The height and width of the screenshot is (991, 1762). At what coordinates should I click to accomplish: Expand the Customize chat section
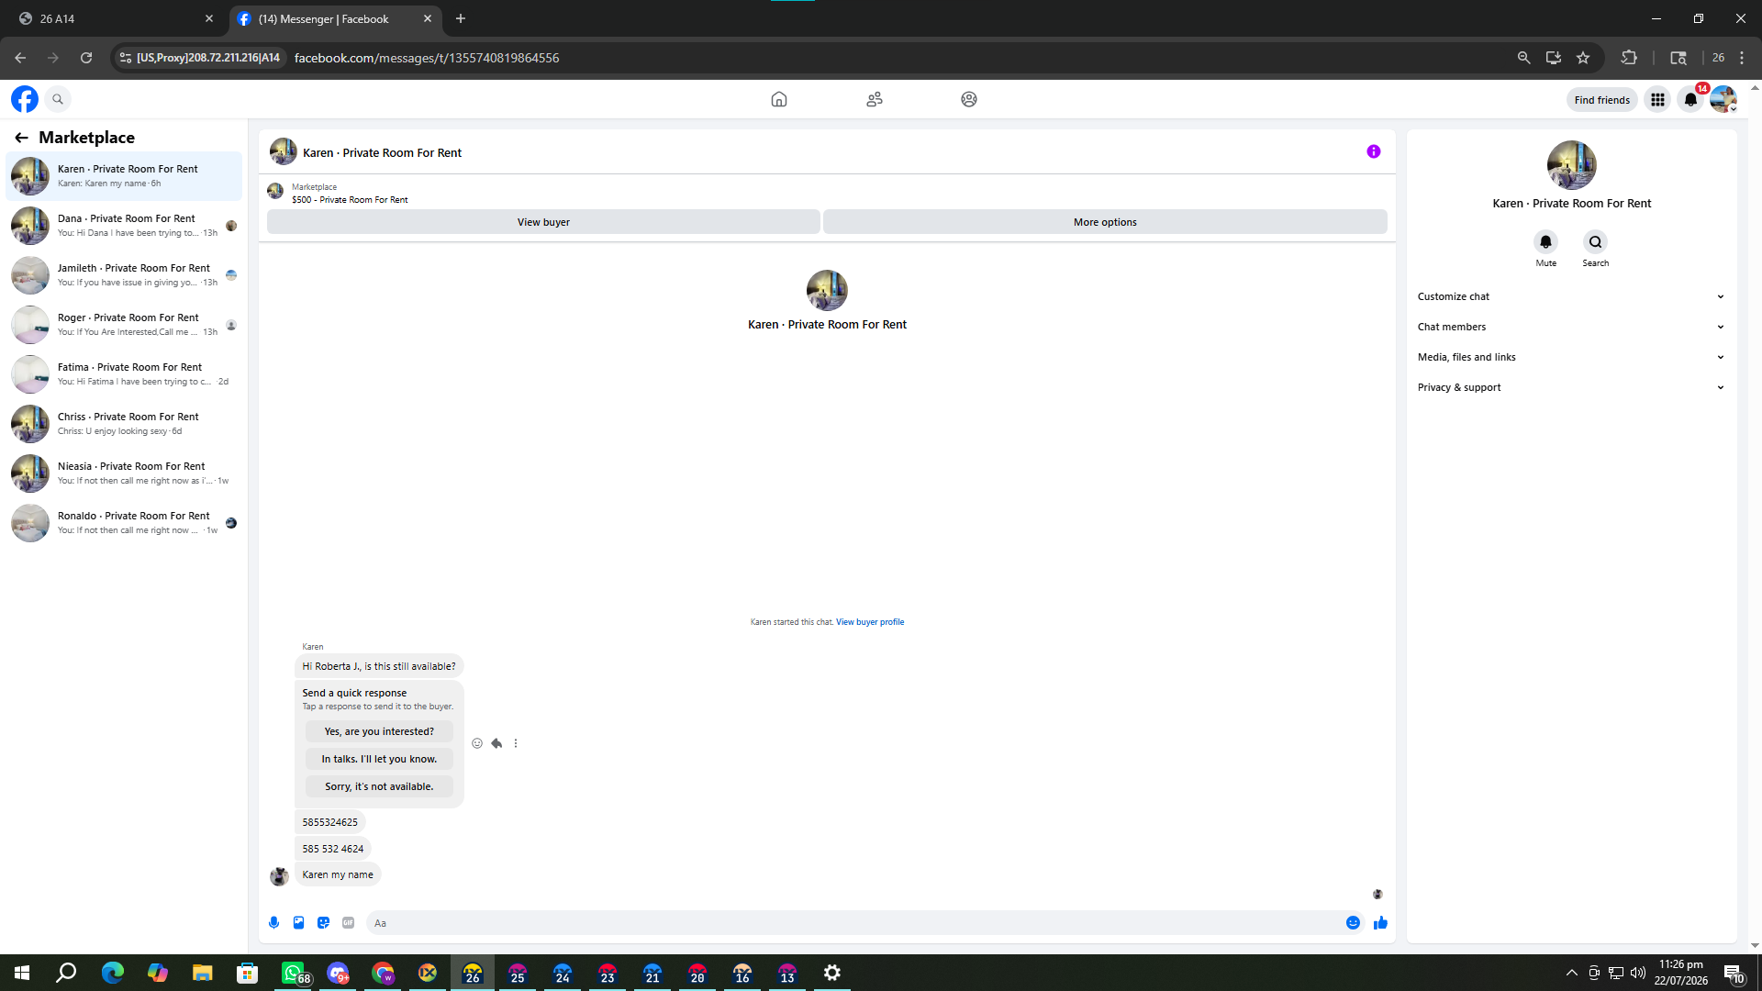(1571, 296)
